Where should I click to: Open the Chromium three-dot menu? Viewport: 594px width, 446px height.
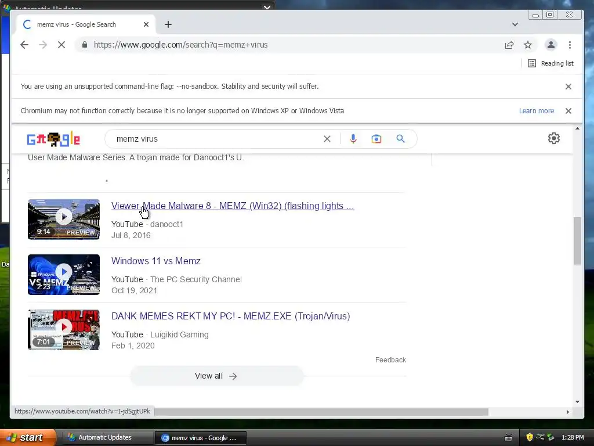click(x=570, y=45)
